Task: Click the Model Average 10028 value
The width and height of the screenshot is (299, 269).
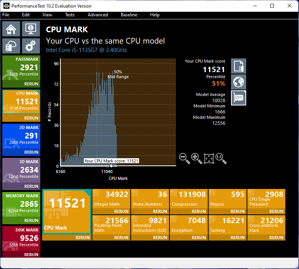Action: 218,100
